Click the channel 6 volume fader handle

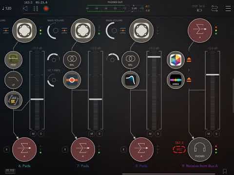click(x=37, y=99)
